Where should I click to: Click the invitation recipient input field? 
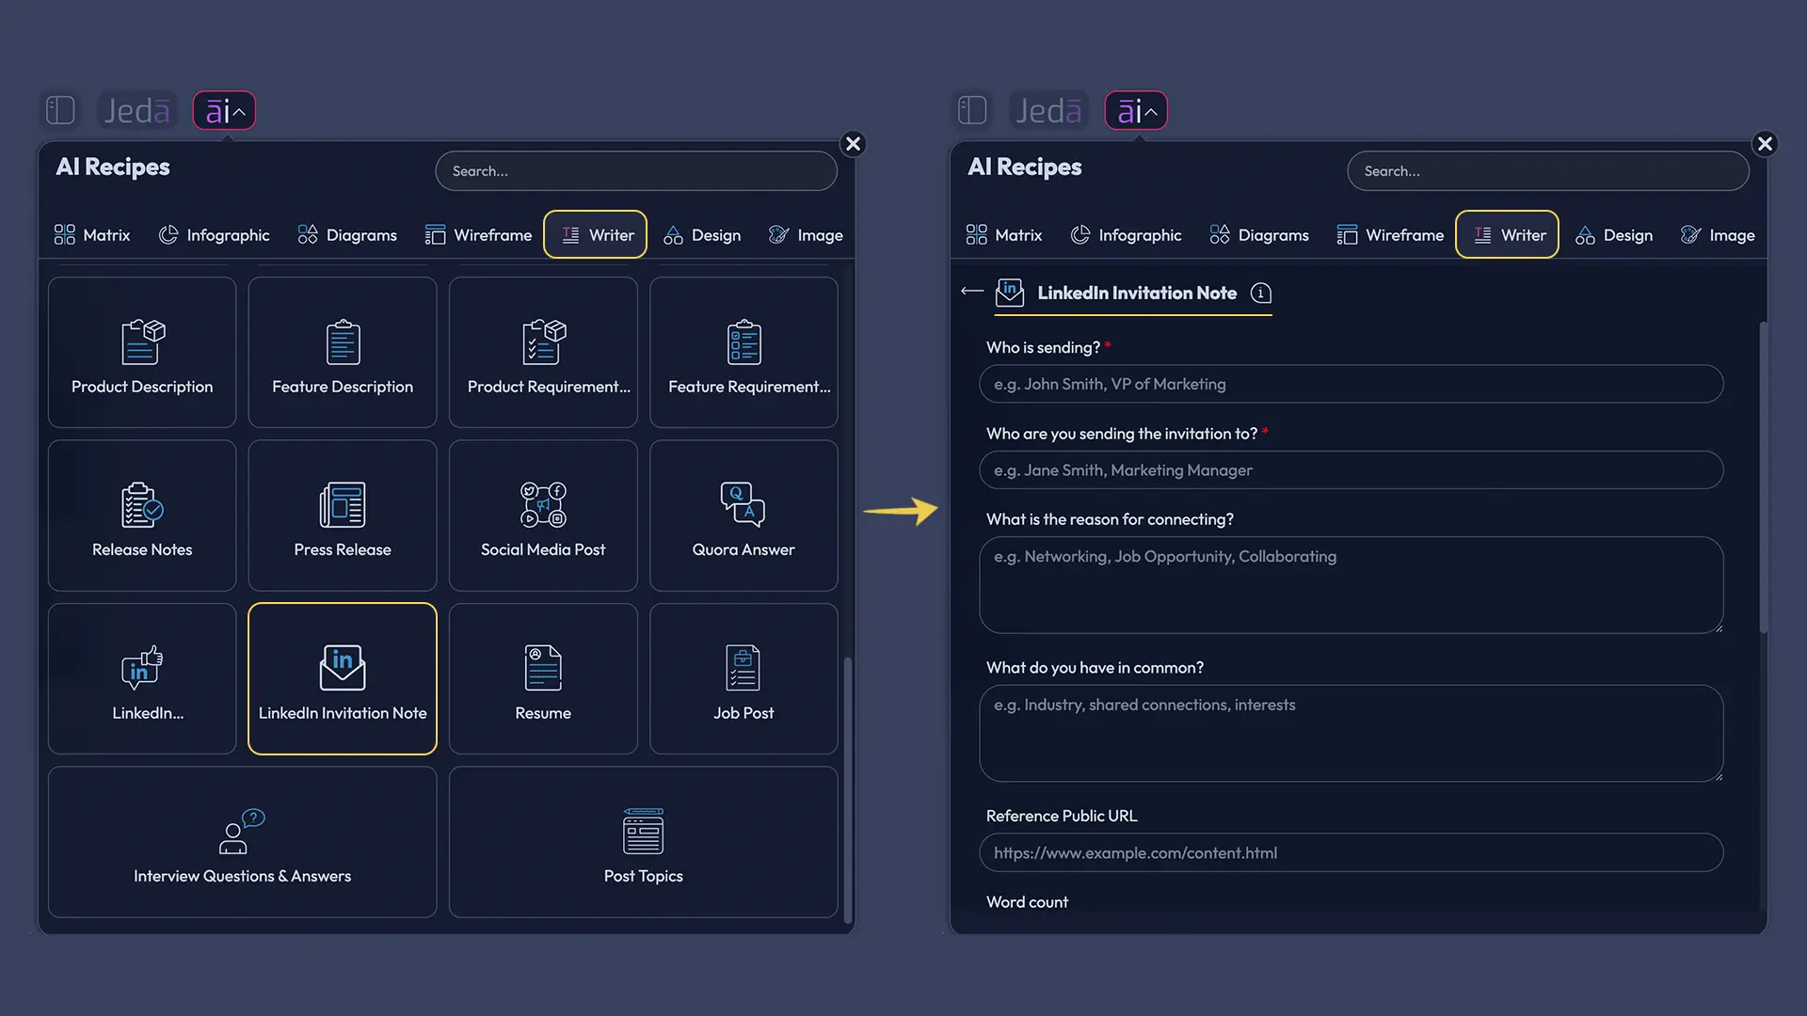point(1351,469)
